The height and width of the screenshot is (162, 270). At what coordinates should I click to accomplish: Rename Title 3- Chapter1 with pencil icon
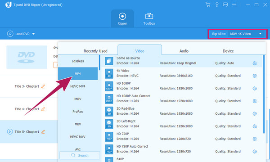coord(43,86)
